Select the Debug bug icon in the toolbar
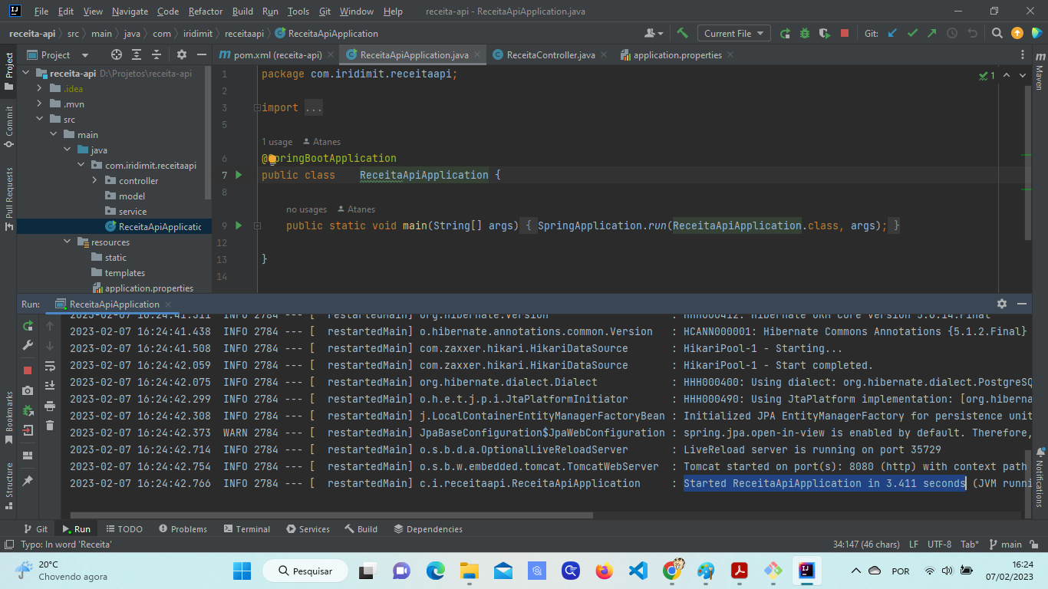The width and height of the screenshot is (1048, 589). (x=804, y=33)
